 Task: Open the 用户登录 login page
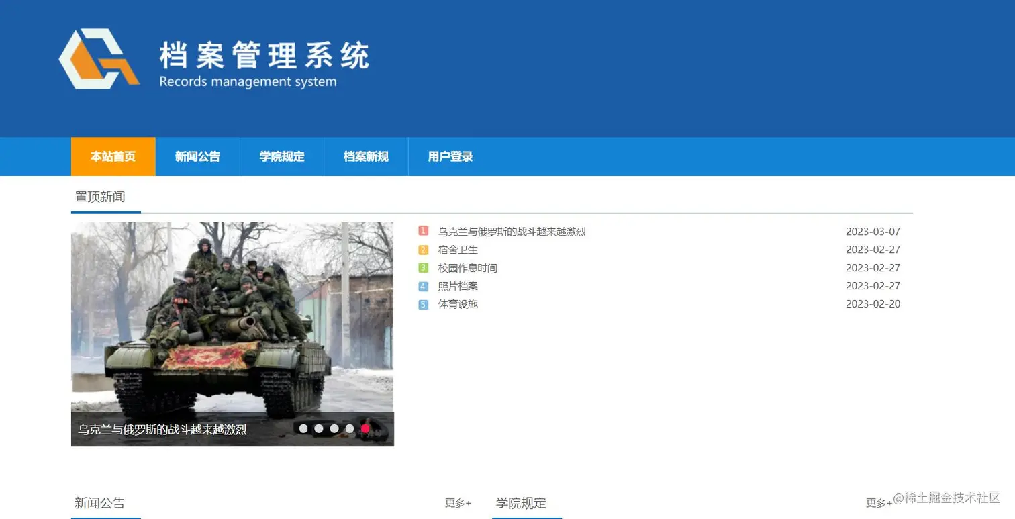[x=450, y=156]
